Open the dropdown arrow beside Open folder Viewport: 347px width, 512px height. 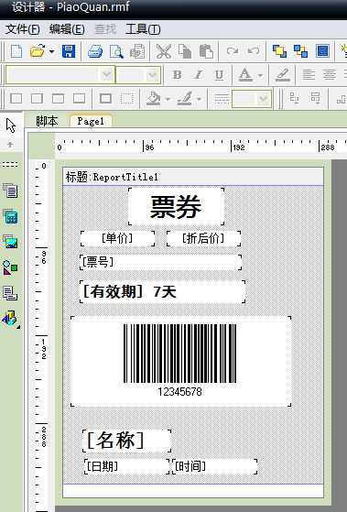pyautogui.click(x=51, y=51)
